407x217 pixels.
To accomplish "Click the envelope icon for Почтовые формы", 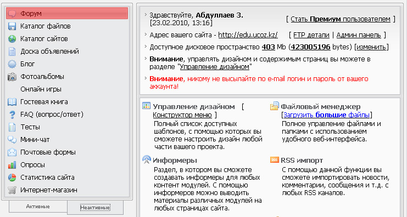I will point(12,152).
